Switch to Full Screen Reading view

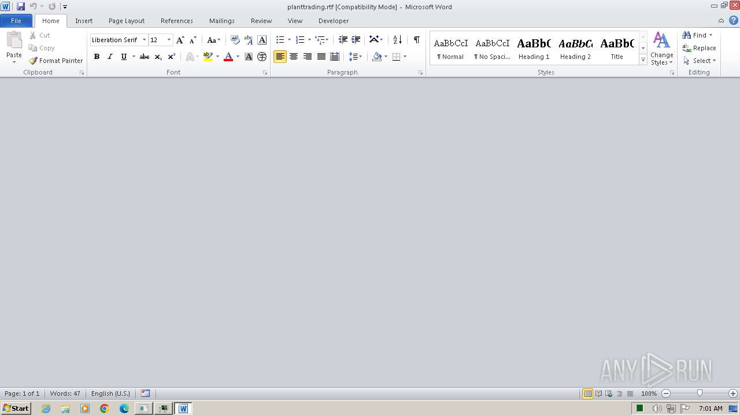598,393
